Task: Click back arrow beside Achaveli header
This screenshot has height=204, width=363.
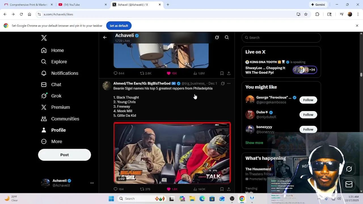Action: coord(105,37)
